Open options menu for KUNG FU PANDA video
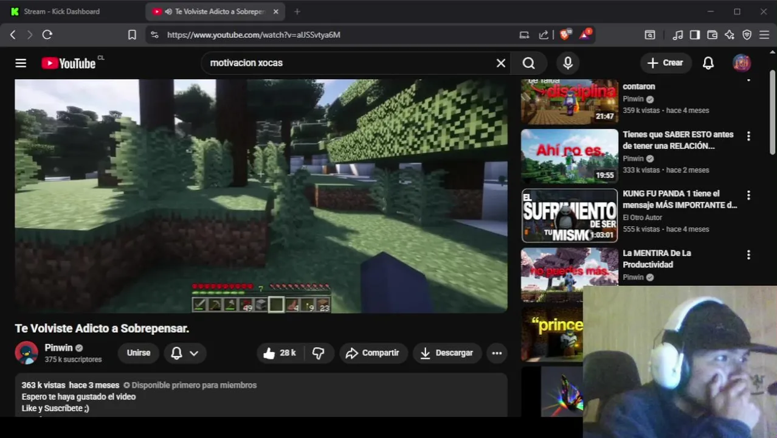This screenshot has width=777, height=438. pyautogui.click(x=748, y=195)
